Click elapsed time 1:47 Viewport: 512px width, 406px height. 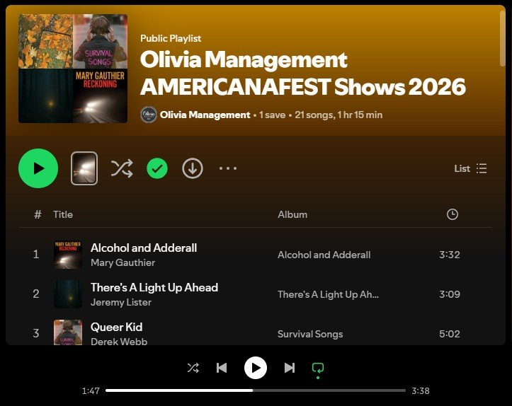click(x=91, y=390)
